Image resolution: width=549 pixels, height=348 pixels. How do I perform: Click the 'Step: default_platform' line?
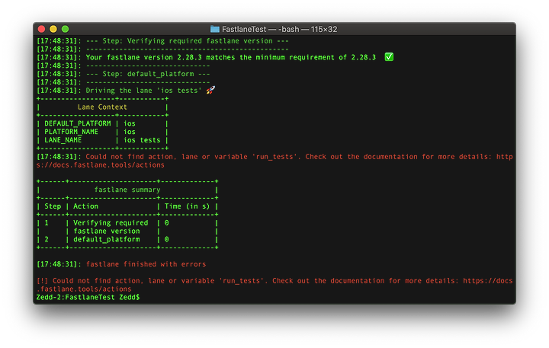pos(148,74)
